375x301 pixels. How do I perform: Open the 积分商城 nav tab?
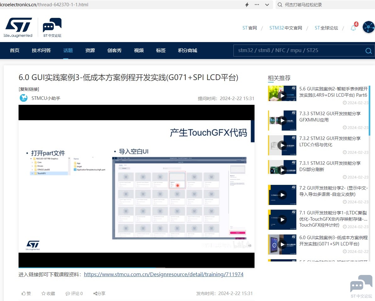[188, 50]
